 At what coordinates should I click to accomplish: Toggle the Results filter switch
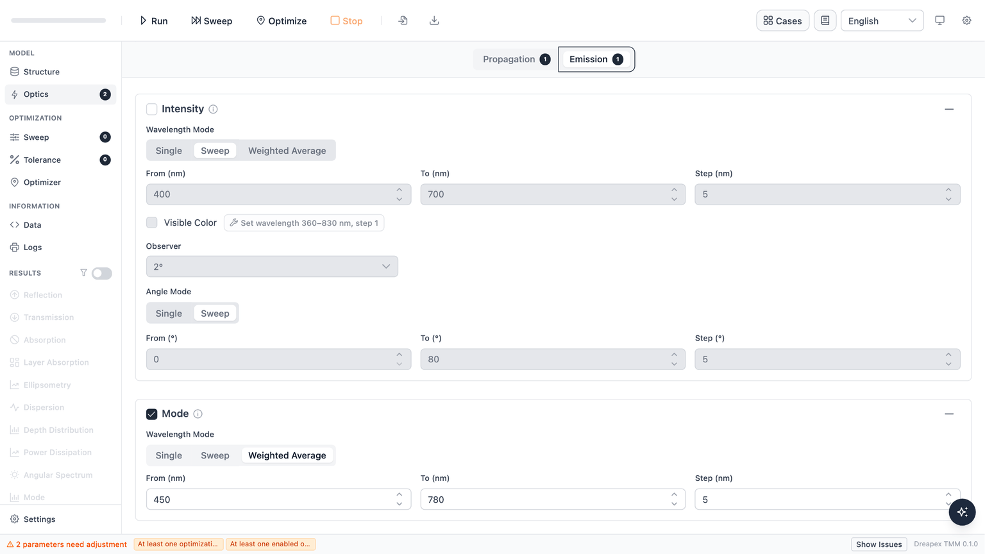pos(101,273)
